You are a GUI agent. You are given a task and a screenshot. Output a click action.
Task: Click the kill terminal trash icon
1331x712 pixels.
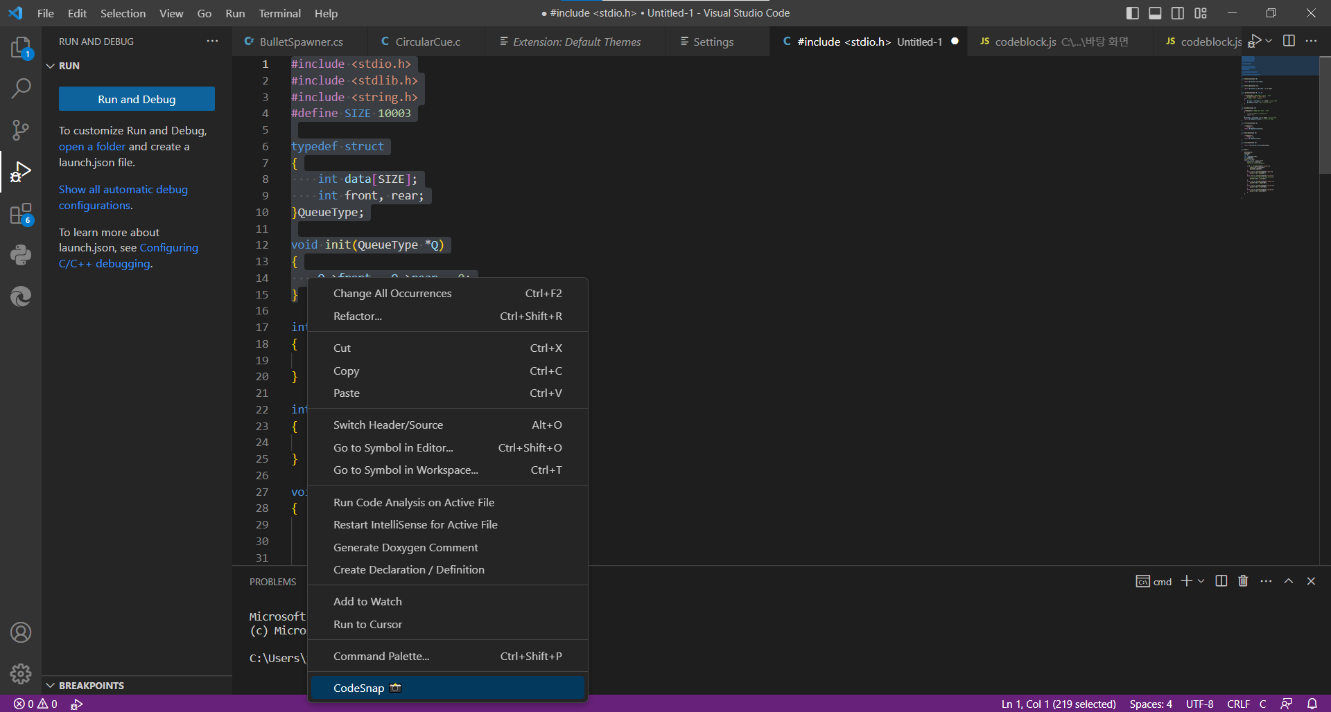(x=1242, y=581)
